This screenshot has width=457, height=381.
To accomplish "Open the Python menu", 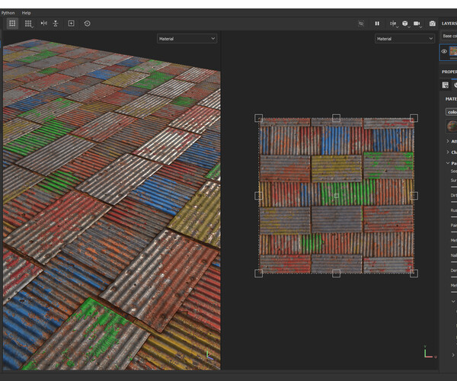I will tap(8, 13).
